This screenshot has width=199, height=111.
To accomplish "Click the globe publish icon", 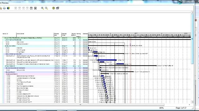I will pos(8,8).
